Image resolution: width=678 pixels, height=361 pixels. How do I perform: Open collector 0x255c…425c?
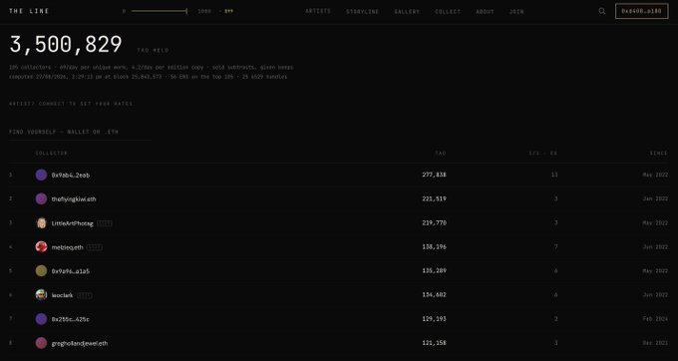71,319
